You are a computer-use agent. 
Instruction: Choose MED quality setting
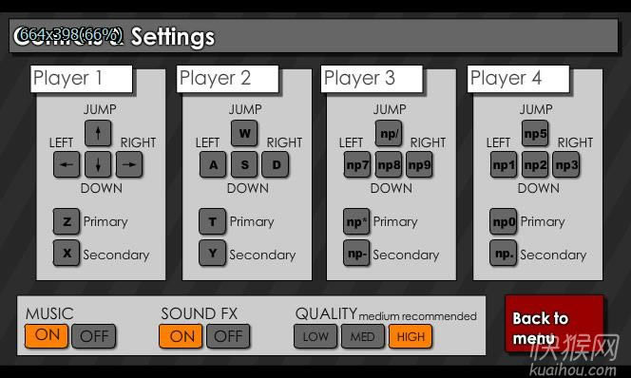363,336
